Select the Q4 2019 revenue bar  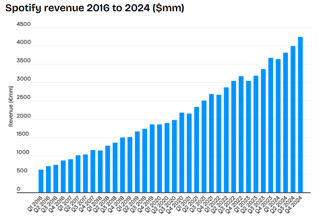(152, 159)
